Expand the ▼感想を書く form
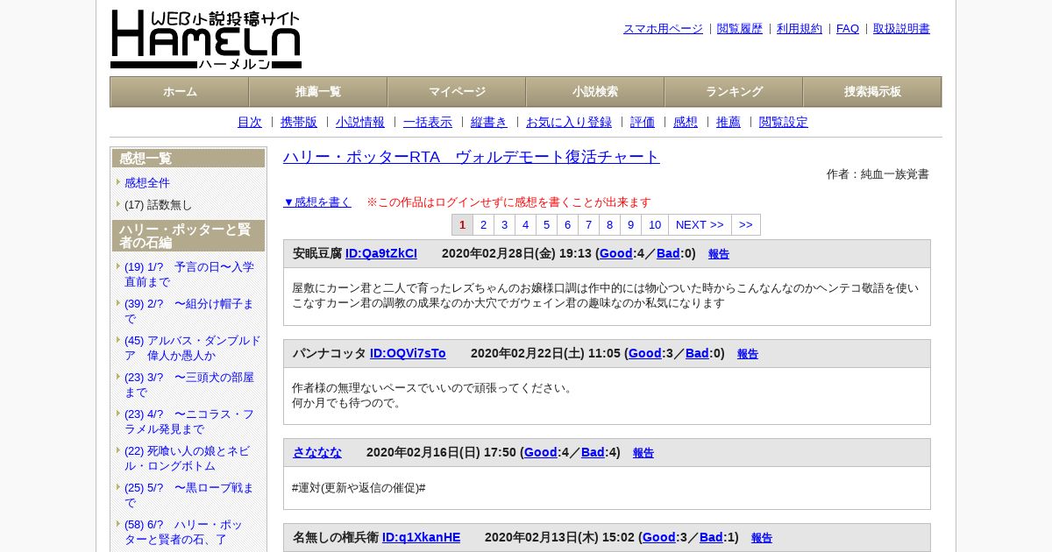 click(x=317, y=202)
